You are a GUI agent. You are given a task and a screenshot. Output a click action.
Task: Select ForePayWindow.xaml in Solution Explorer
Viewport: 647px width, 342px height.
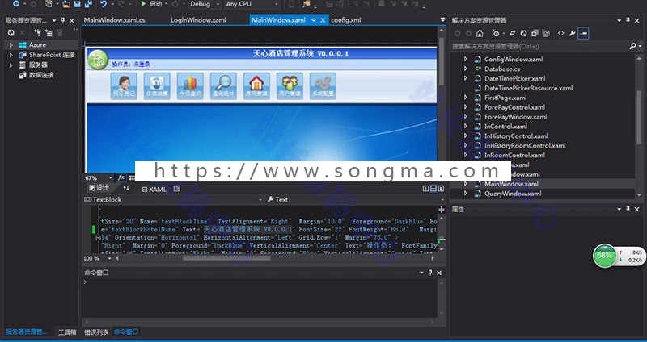tap(515, 117)
